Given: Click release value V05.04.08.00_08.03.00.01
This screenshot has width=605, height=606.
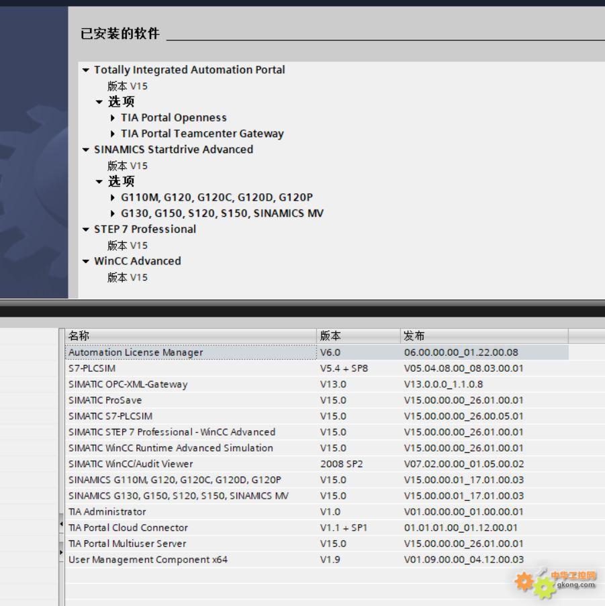Looking at the screenshot, I should coord(464,368).
